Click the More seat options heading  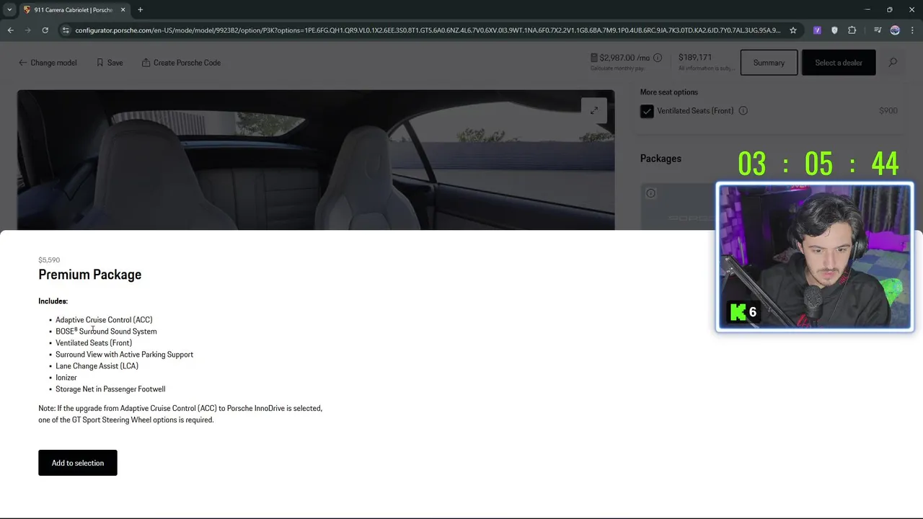[669, 92]
